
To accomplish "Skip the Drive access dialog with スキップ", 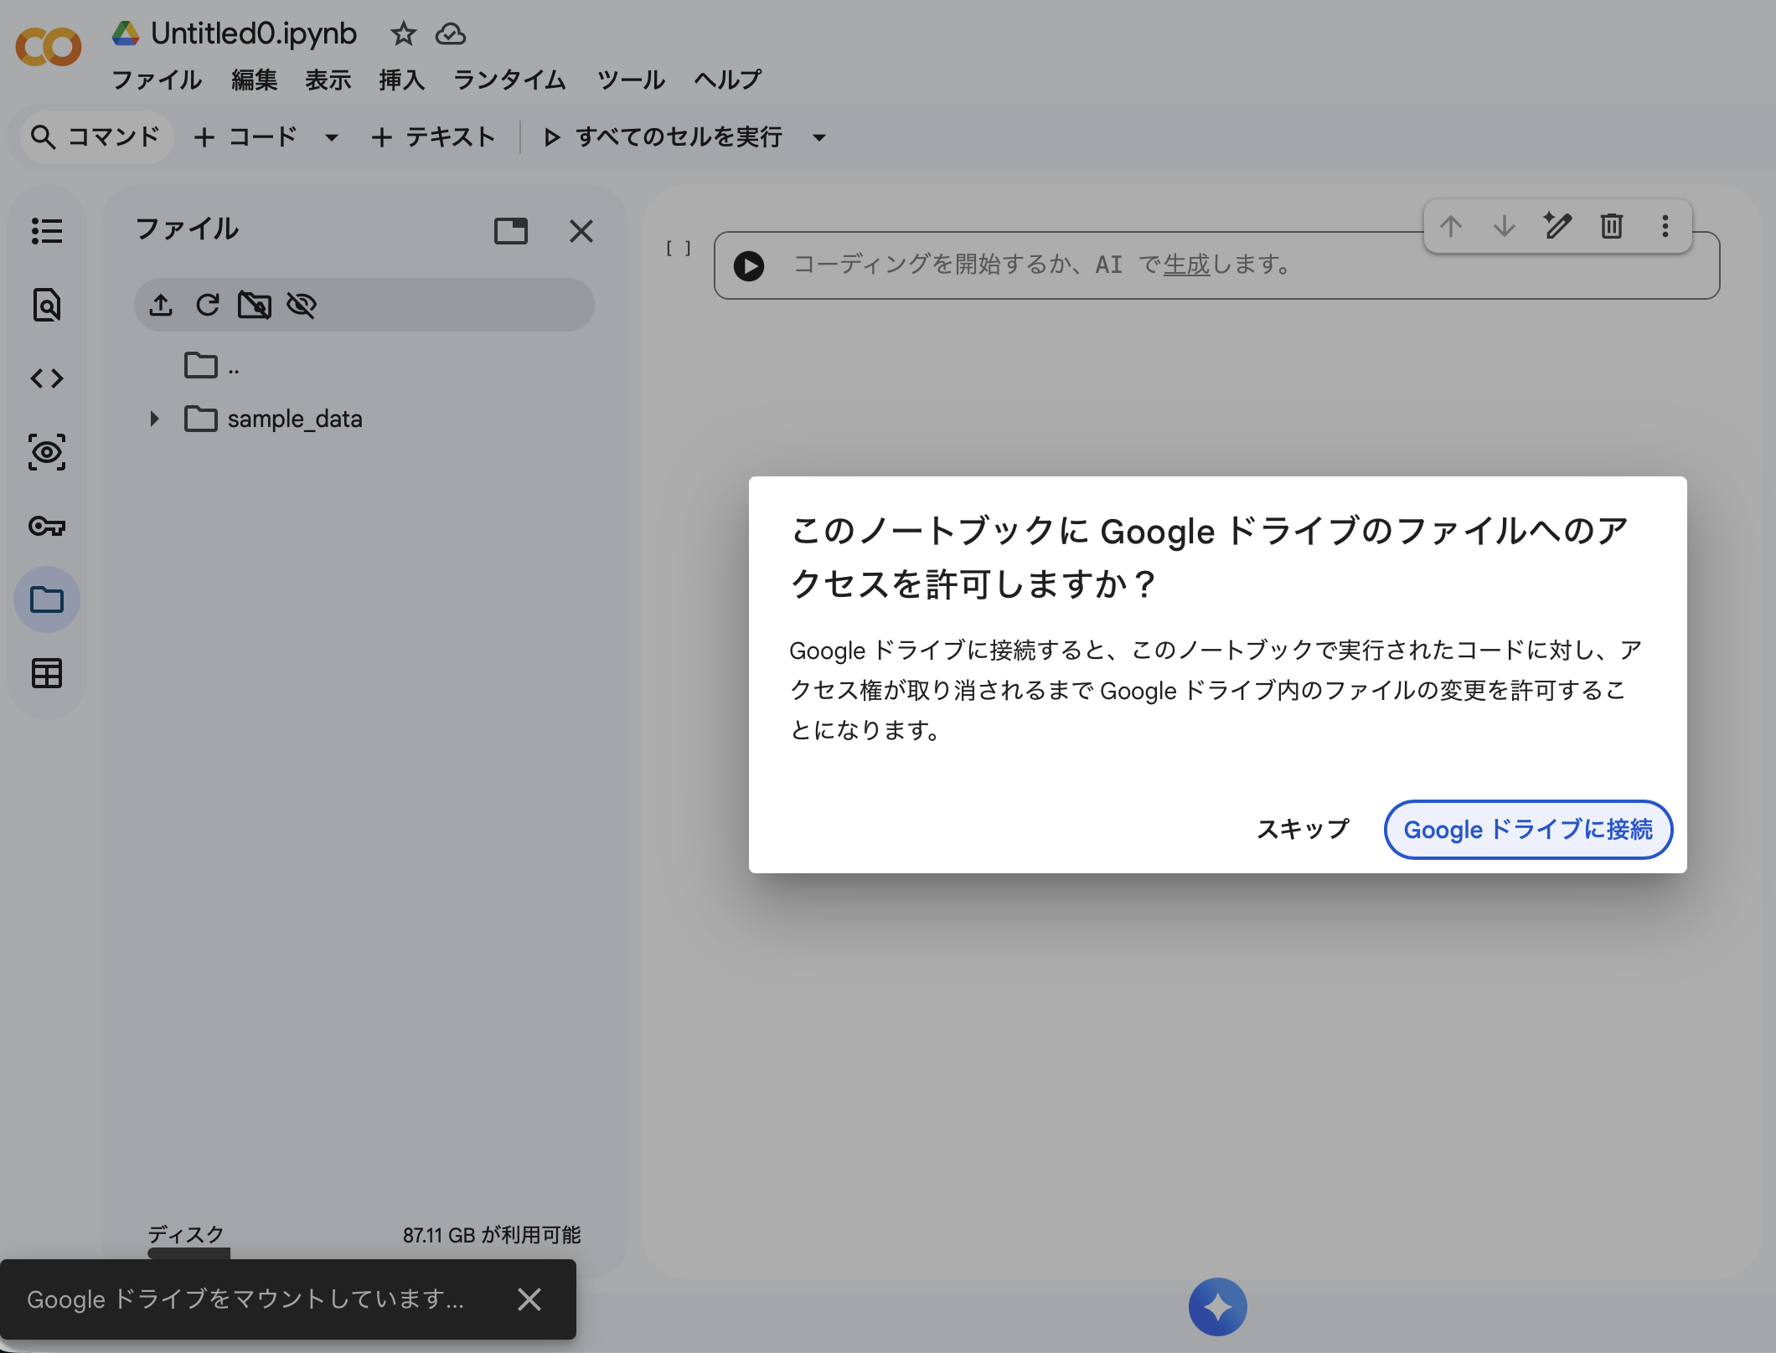I will [1301, 829].
